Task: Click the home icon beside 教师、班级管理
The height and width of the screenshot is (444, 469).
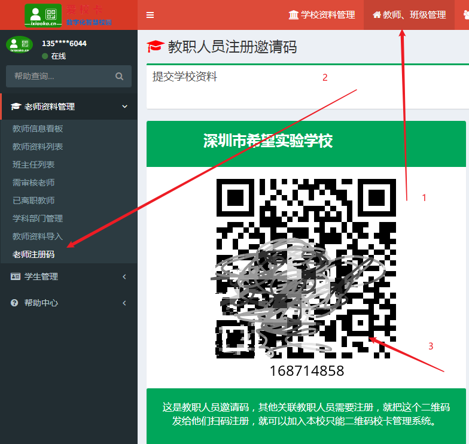Action: click(x=377, y=14)
